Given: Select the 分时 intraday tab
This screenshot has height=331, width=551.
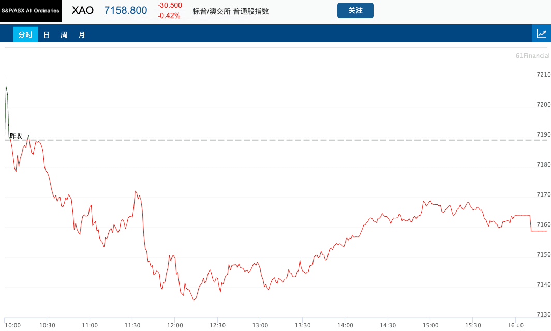Looking at the screenshot, I should tap(25, 35).
